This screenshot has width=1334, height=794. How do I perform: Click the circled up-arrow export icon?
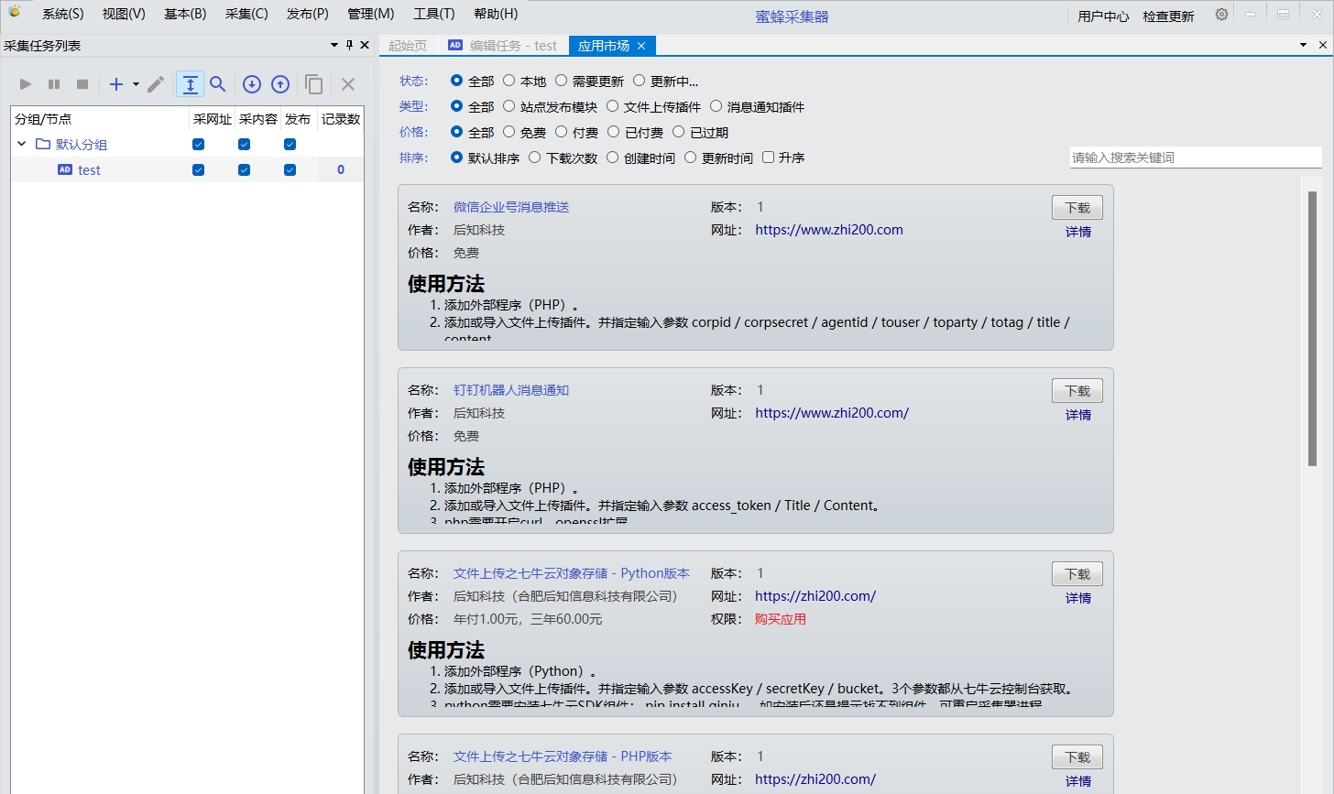coord(280,84)
